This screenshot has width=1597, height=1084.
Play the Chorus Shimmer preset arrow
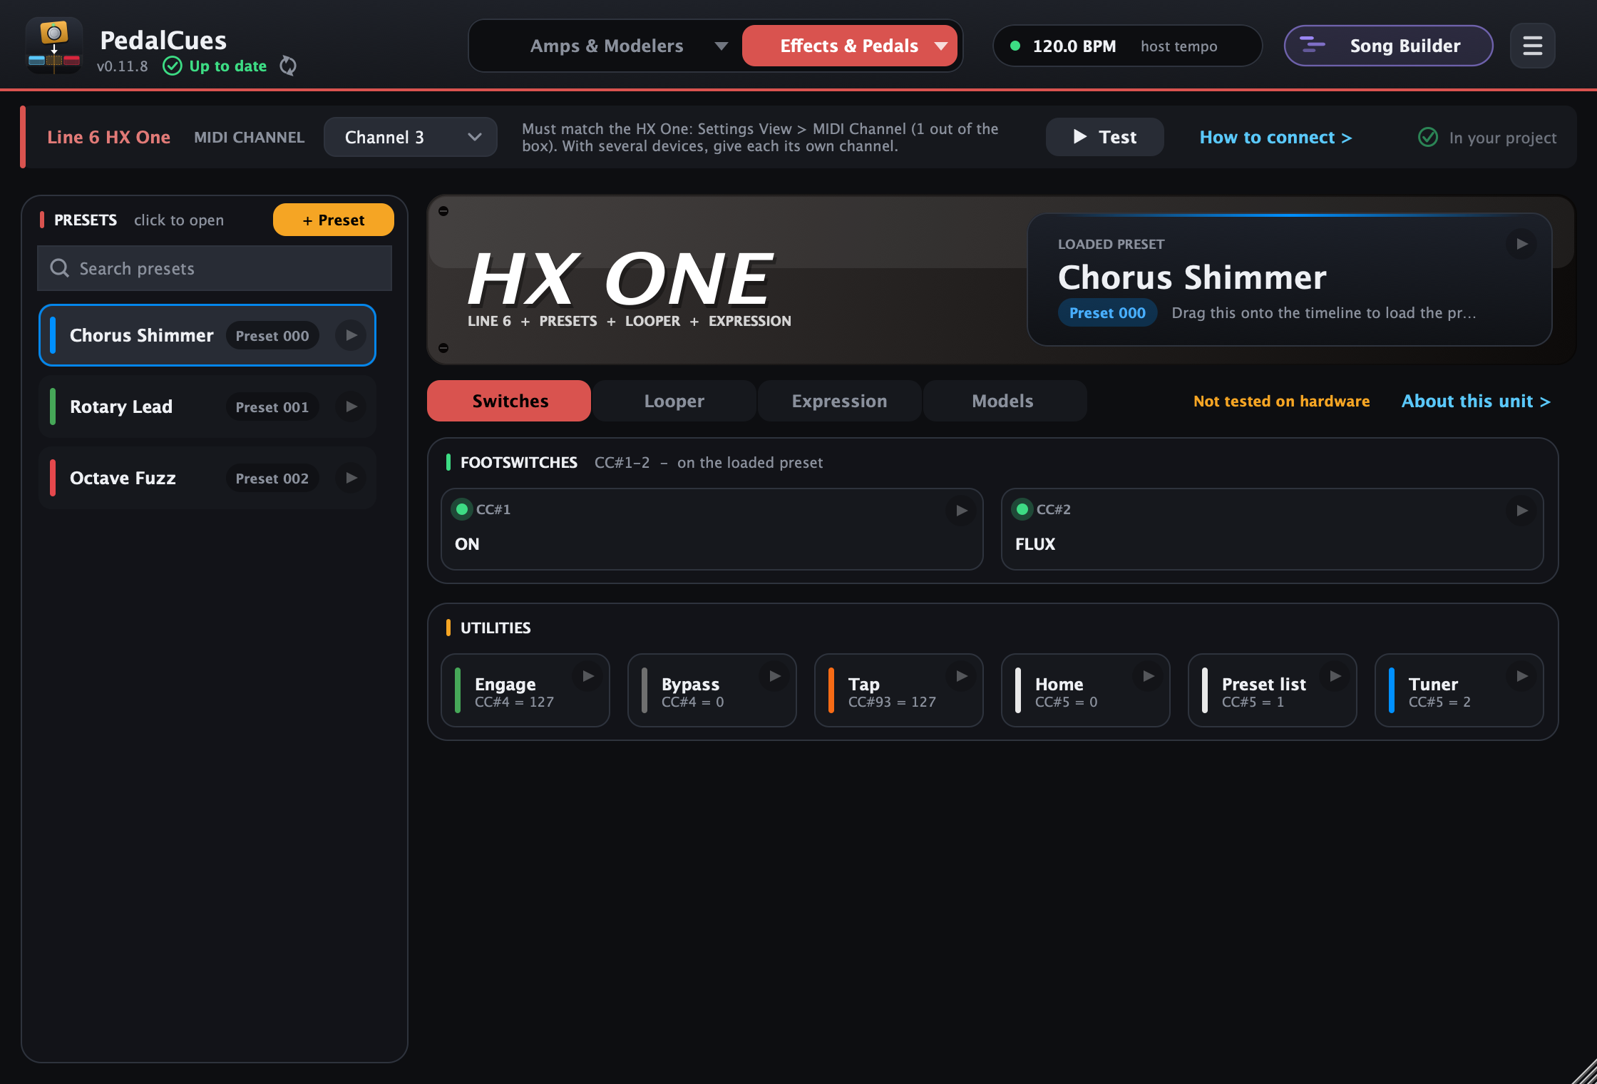point(351,335)
